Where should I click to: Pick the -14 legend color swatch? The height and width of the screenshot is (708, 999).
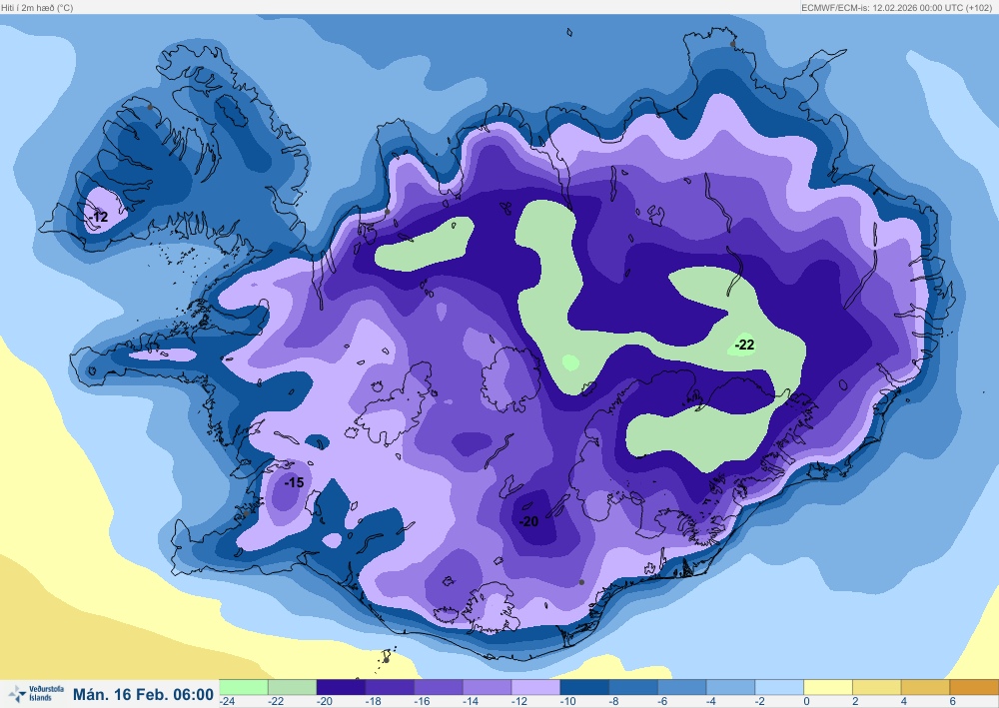[x=487, y=687]
